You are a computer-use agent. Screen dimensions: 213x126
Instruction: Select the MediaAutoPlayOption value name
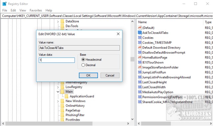[158, 92]
